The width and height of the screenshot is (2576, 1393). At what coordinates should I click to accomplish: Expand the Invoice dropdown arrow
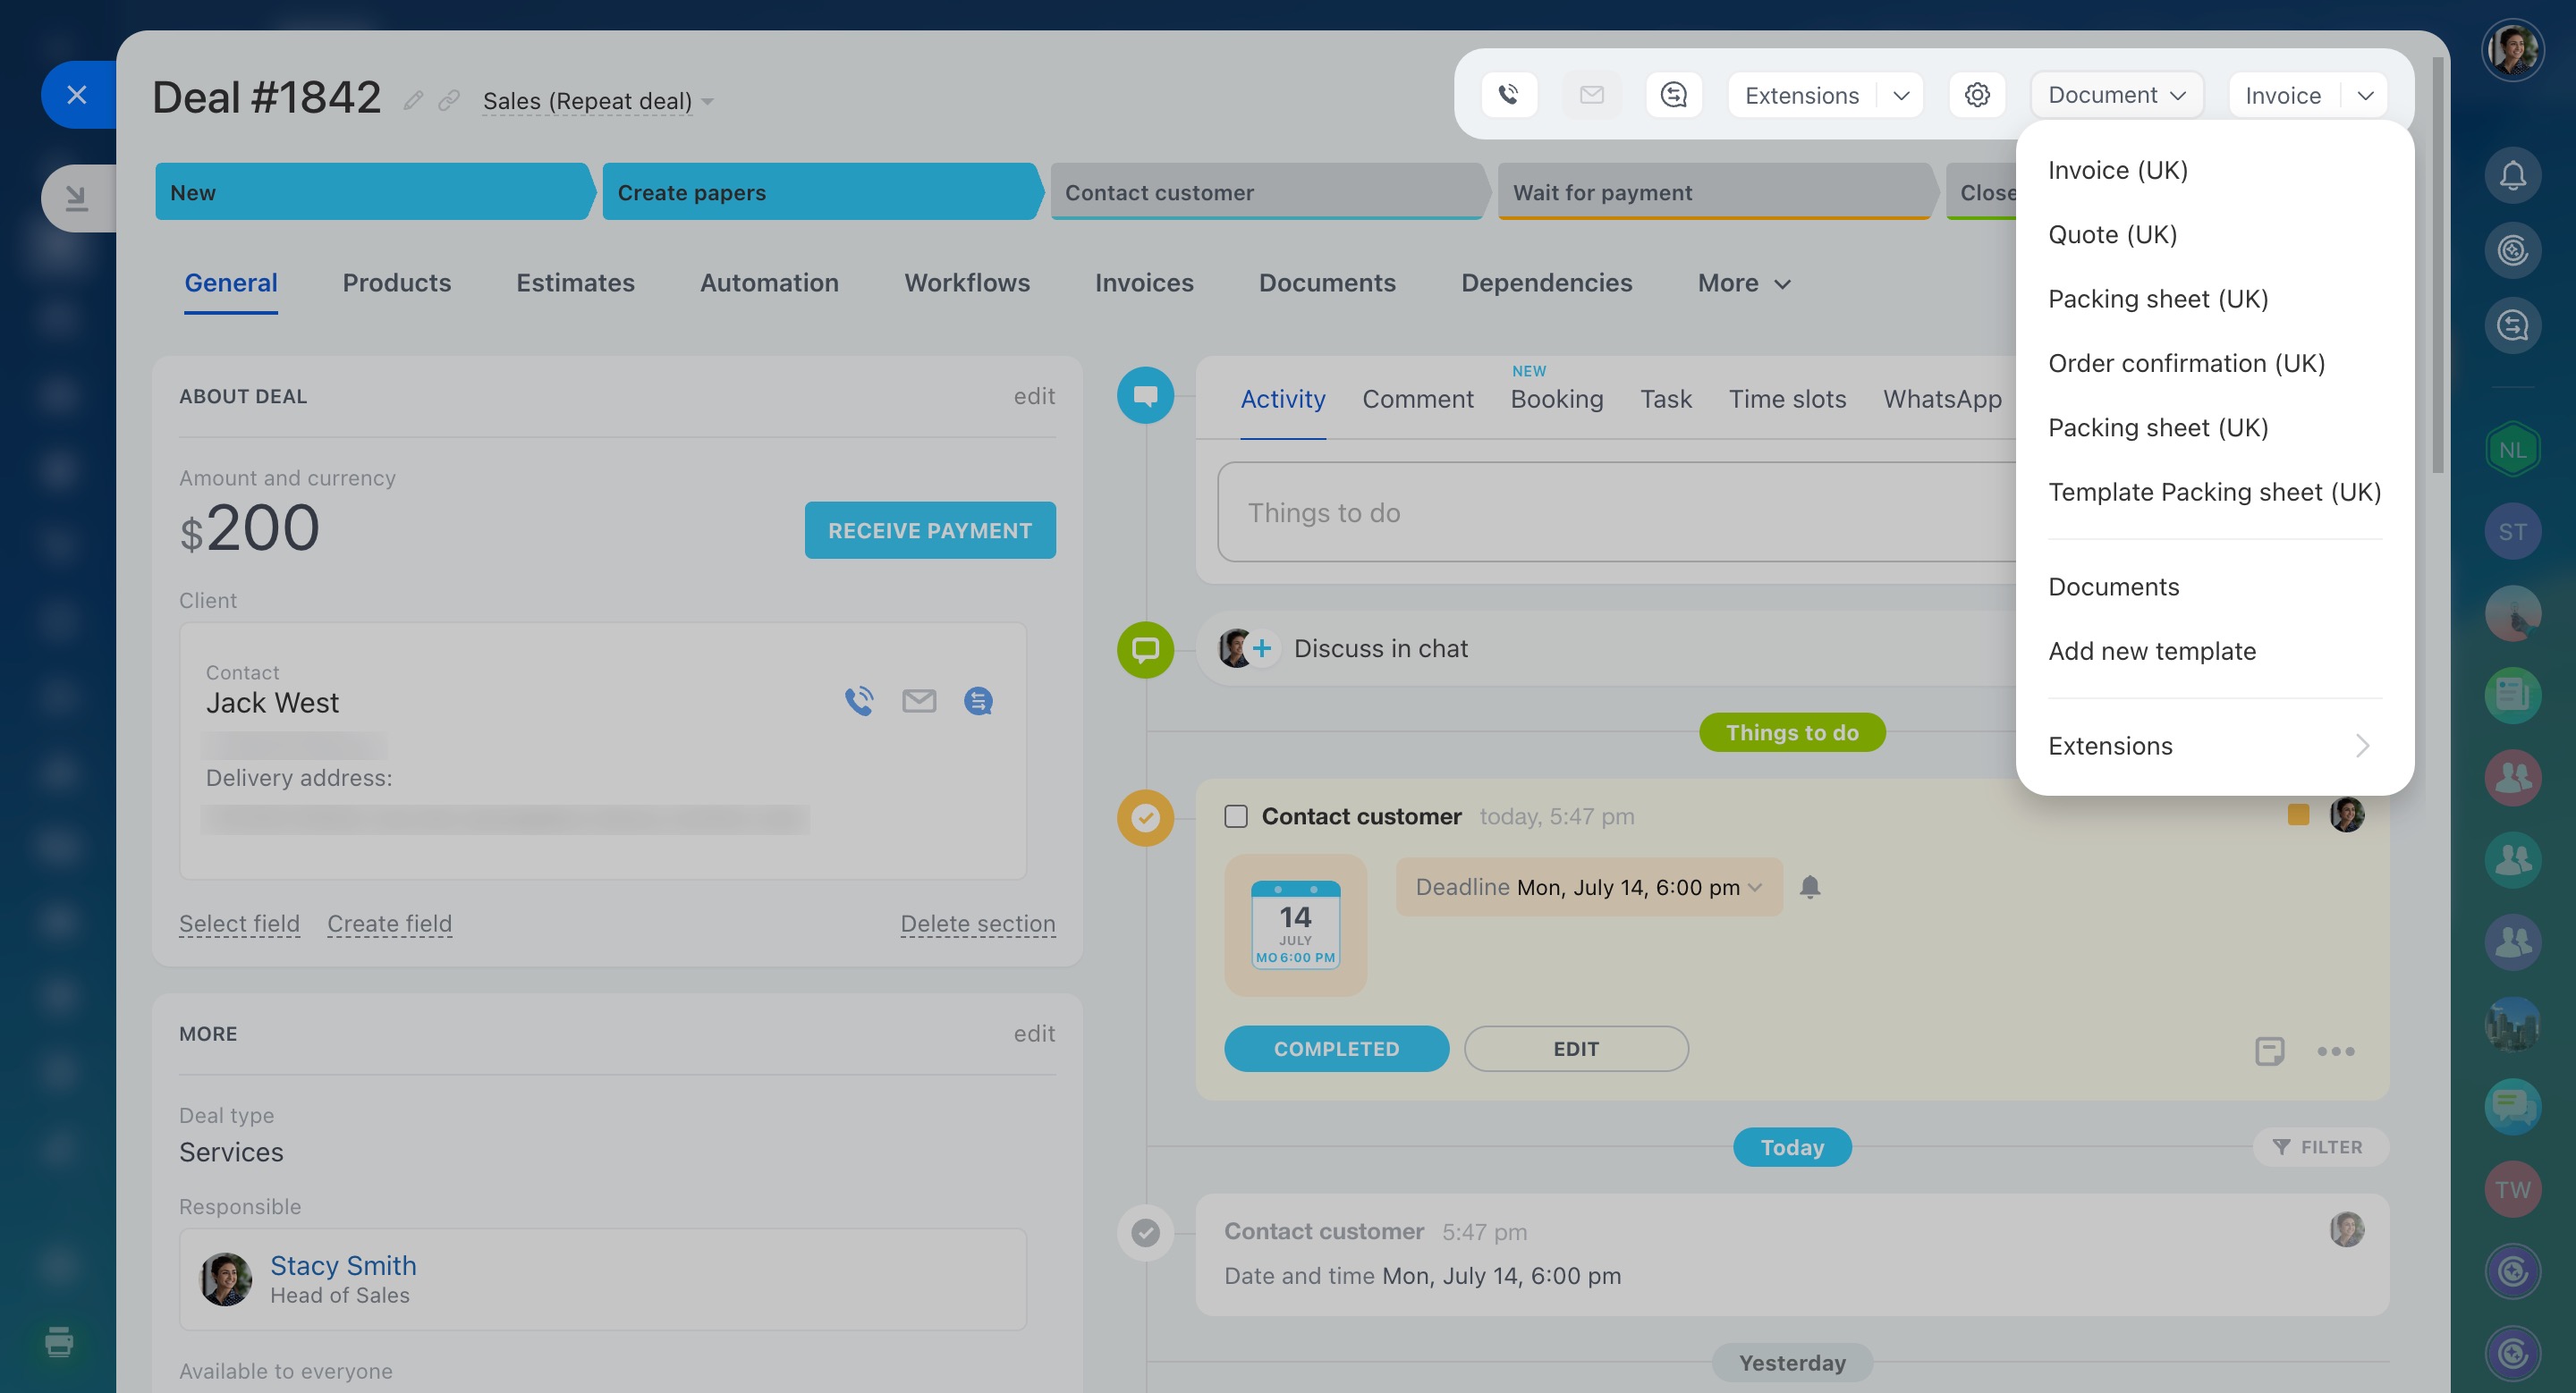tap(2364, 95)
